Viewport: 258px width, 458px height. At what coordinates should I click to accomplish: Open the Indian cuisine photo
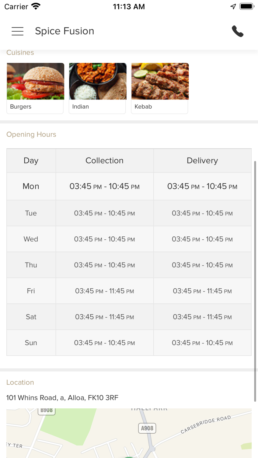[x=98, y=81]
